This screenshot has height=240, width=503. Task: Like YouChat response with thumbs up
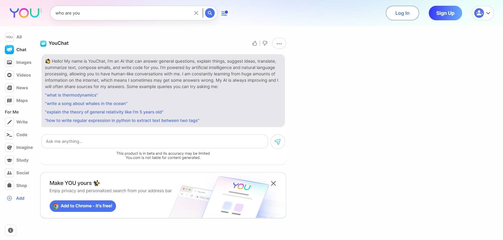point(254,43)
